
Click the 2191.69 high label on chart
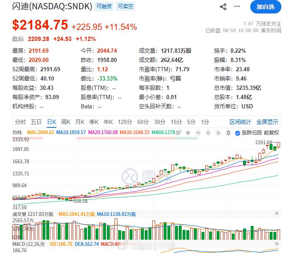(263, 143)
